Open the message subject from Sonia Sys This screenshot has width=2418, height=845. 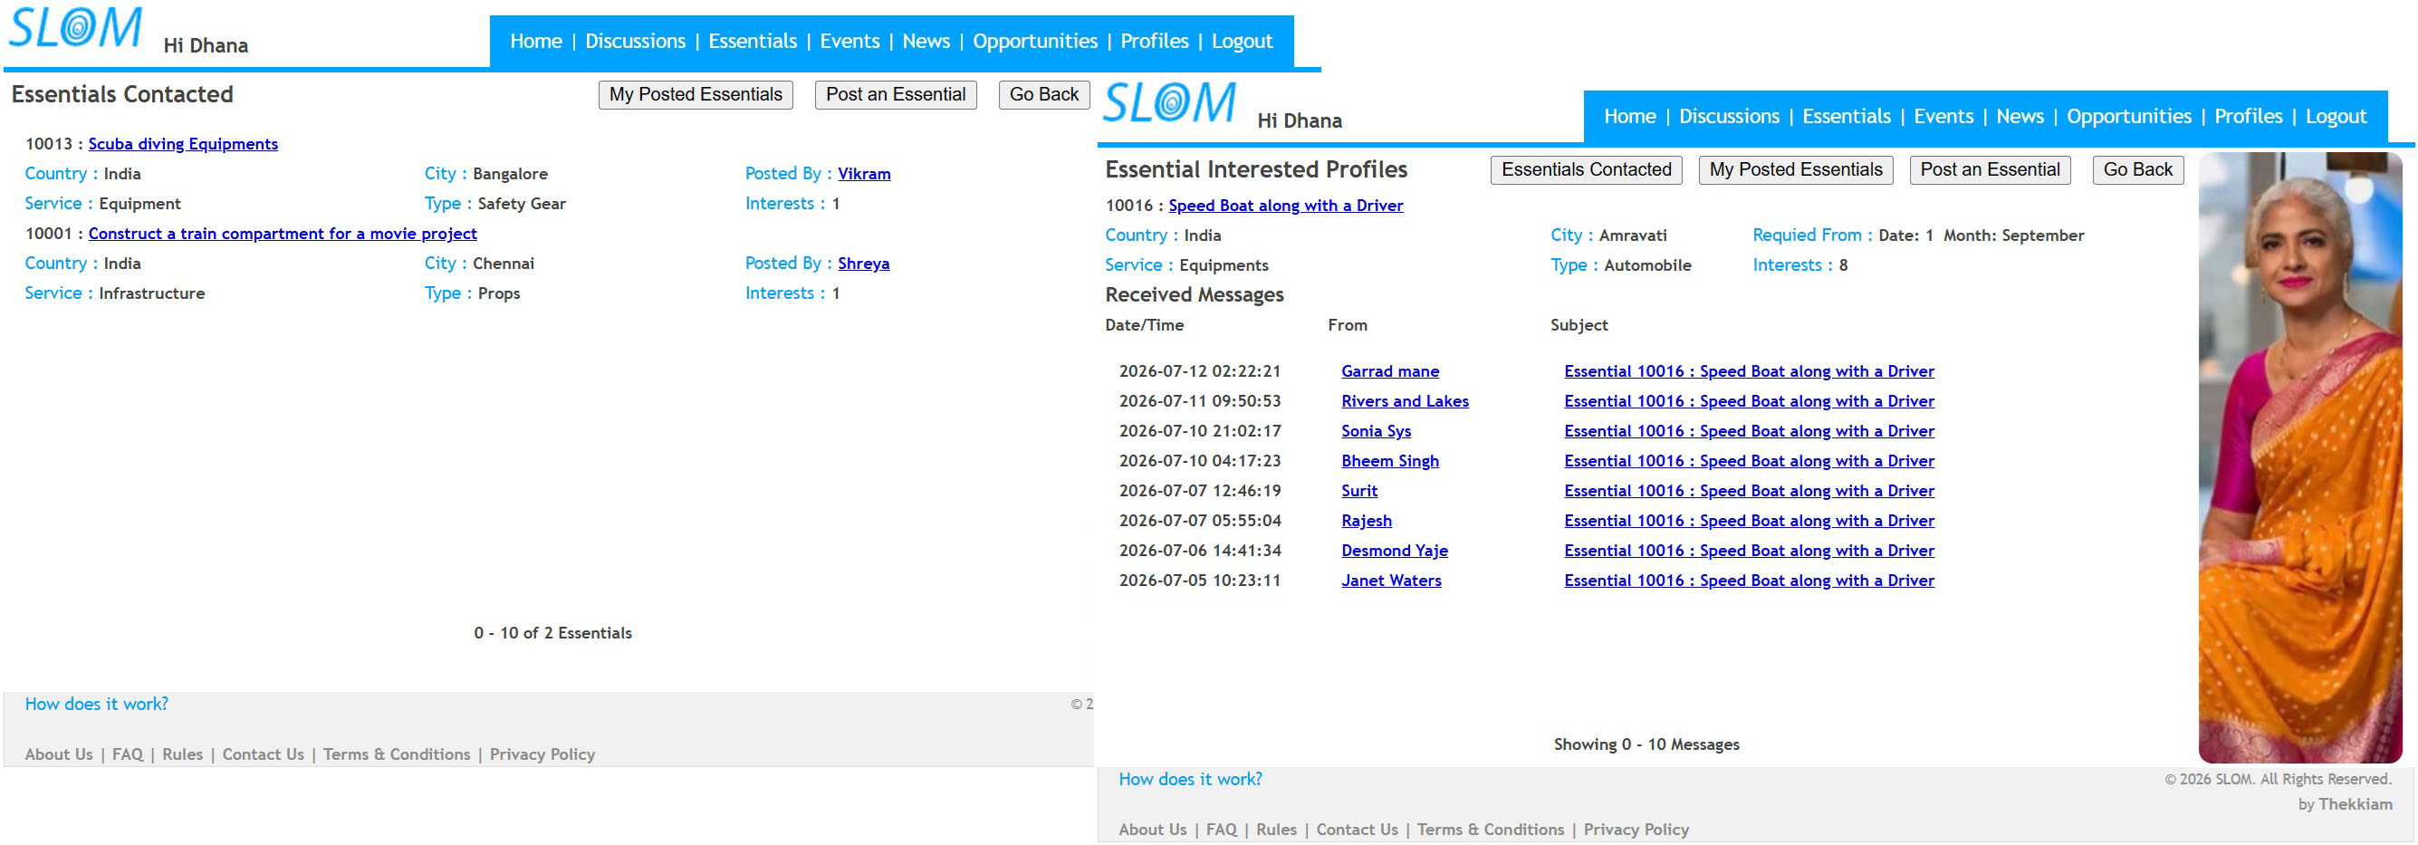(1749, 432)
